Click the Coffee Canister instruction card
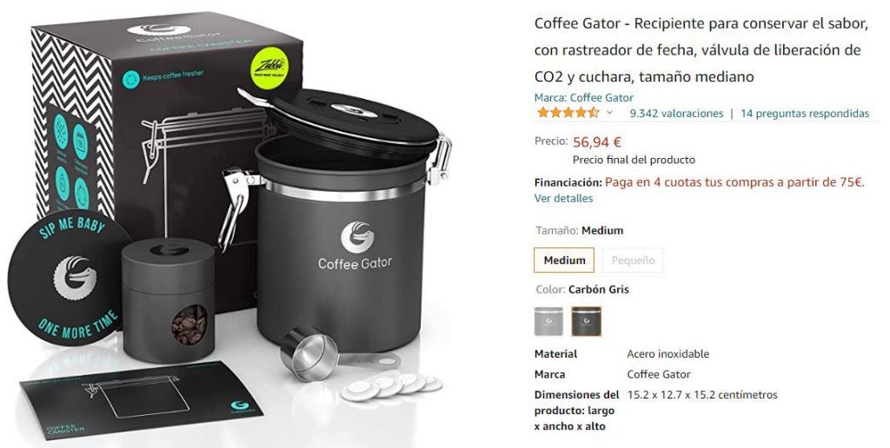890x448 pixels. coord(139,399)
